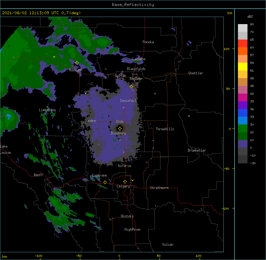Click the km unit label at bottom left
266x260 pixels.
point(5,256)
